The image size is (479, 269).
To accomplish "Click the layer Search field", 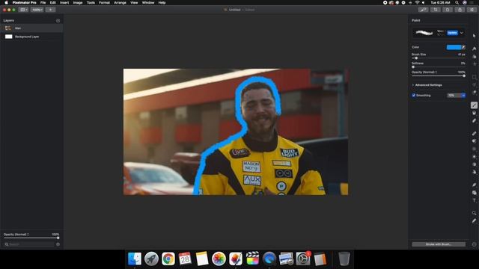I will pyautogui.click(x=29, y=244).
